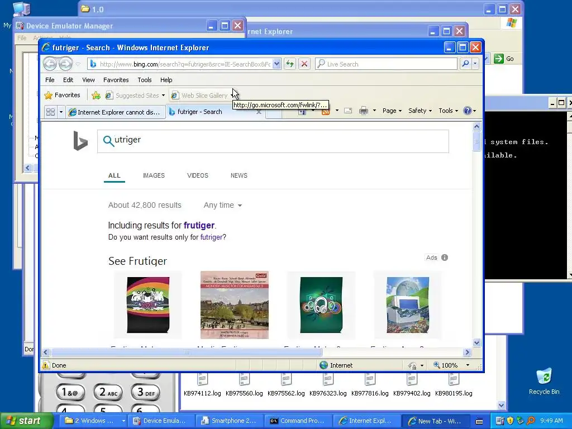Click the horizontal scrollbar right arrow

[x=468, y=352]
